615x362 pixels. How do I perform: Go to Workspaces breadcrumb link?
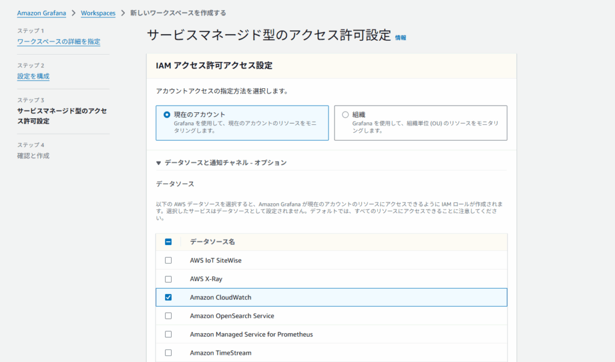pyautogui.click(x=98, y=13)
